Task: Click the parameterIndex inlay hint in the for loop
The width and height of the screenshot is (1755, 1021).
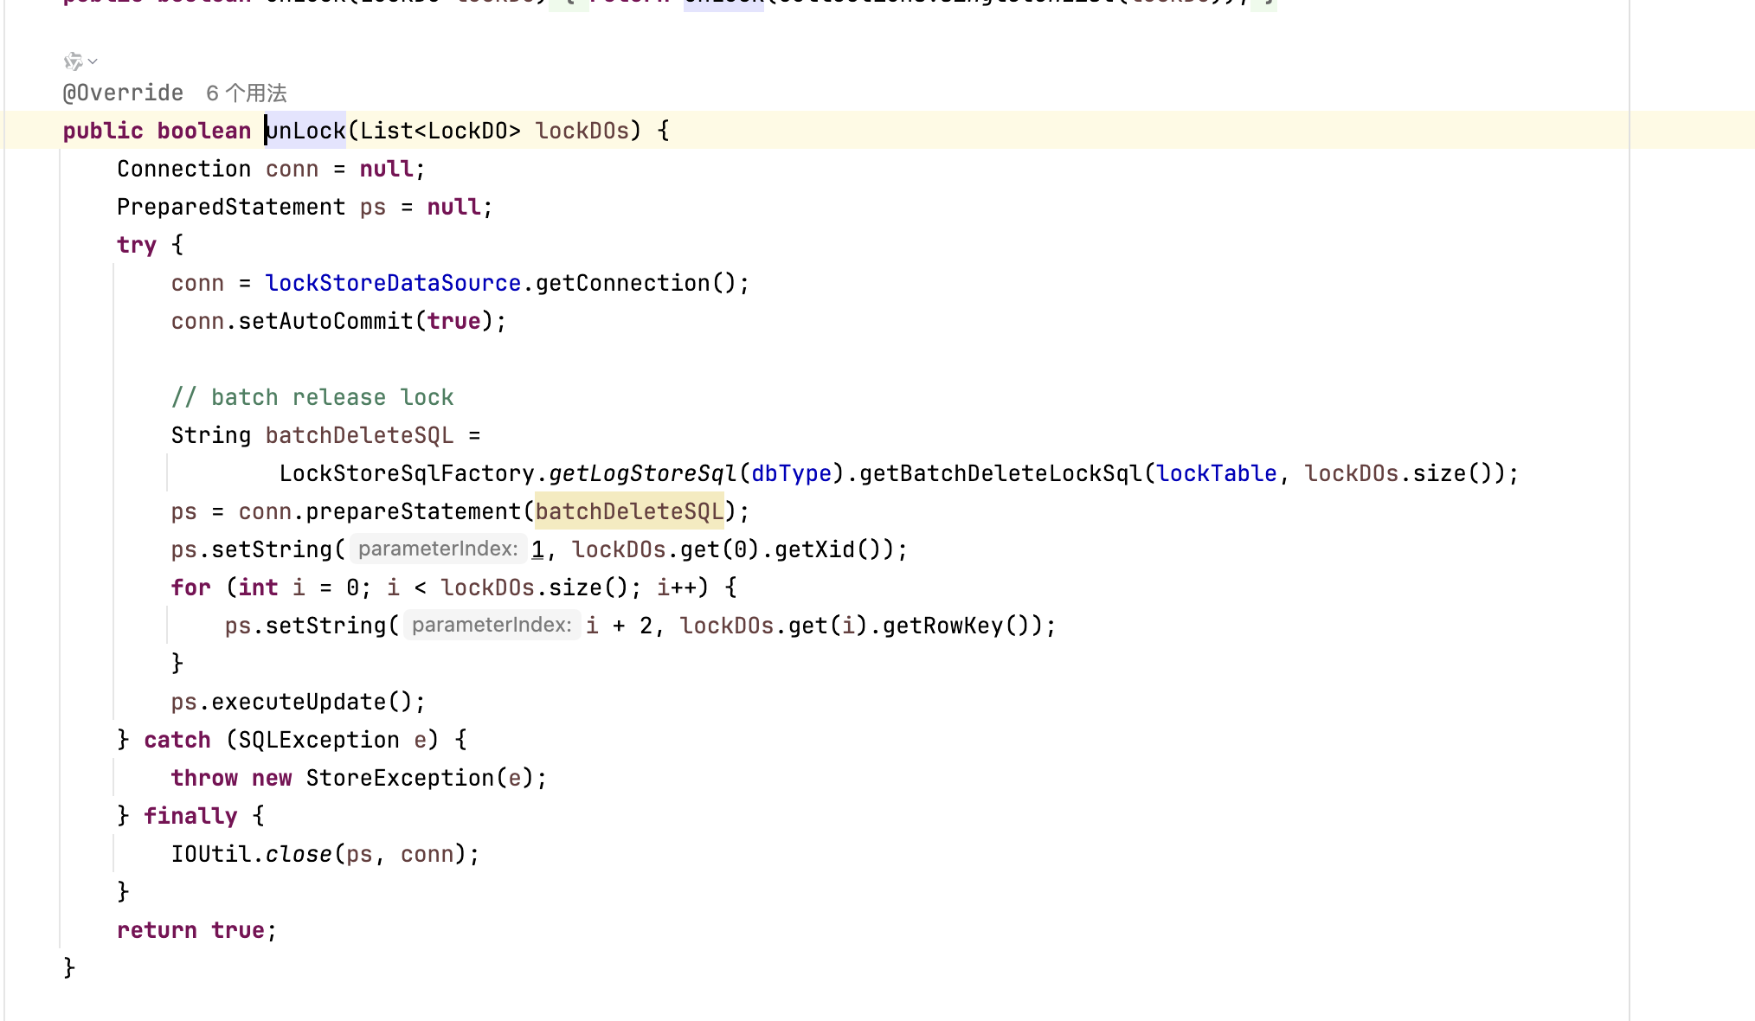Action: click(491, 625)
